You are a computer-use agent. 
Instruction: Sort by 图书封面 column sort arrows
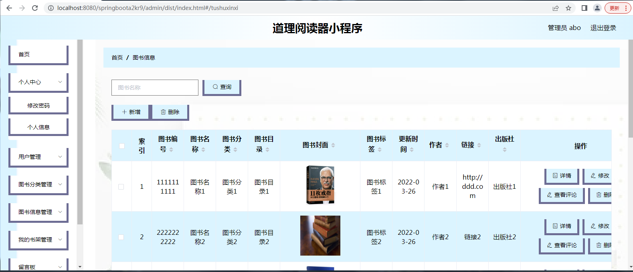[x=333, y=145]
